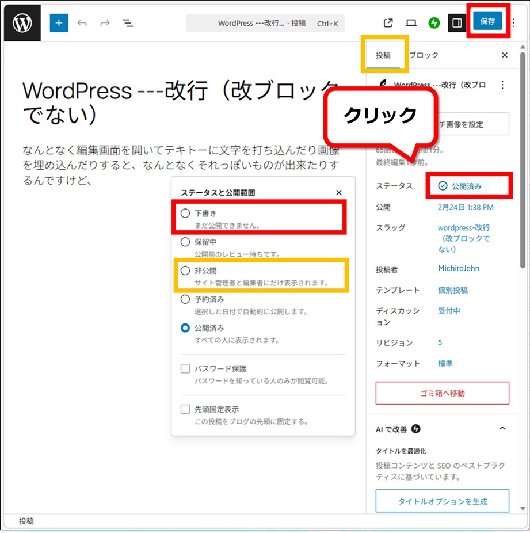Switch to the ブロック tab

point(424,55)
